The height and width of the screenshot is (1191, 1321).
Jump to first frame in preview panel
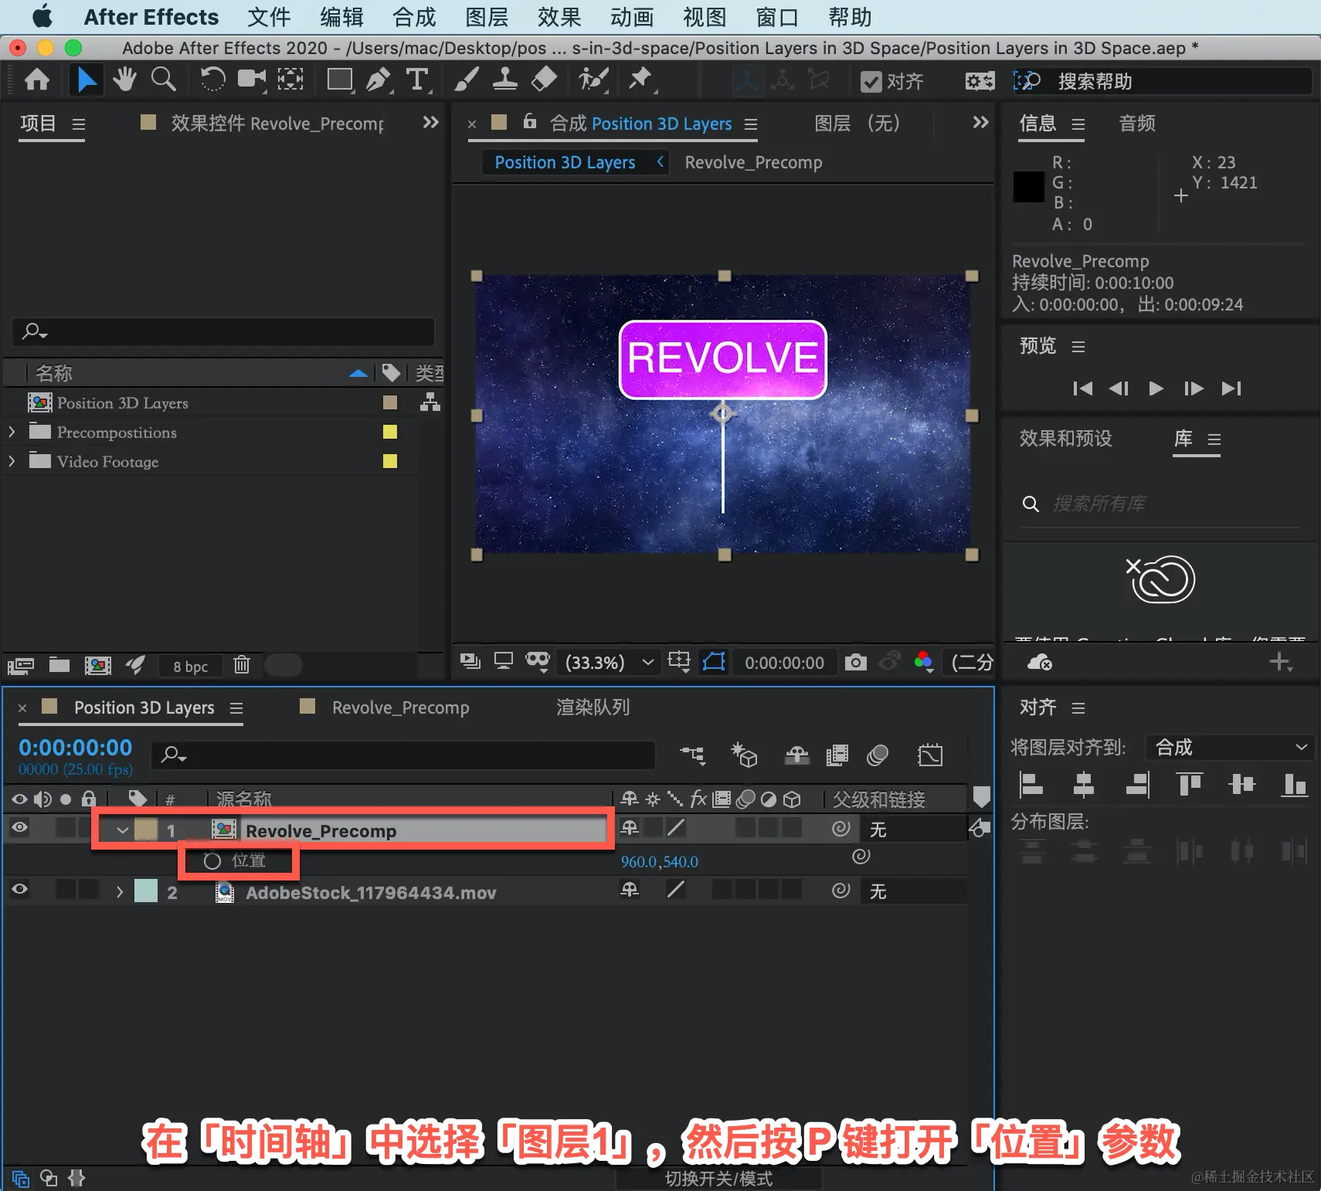[1082, 388]
